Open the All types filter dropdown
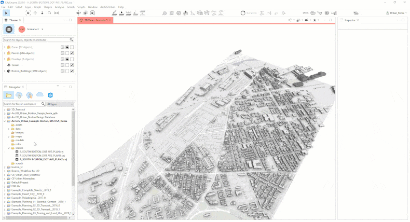410x222 pixels. pyautogui.click(x=60, y=104)
